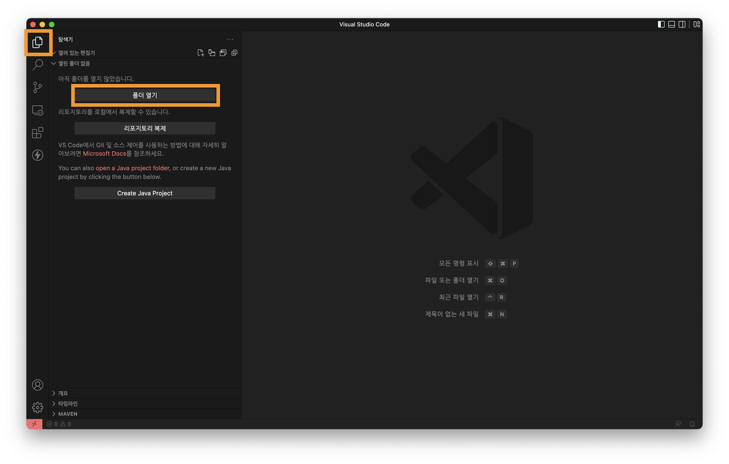Click the New Untitled File icon
The height and width of the screenshot is (464, 729).
coord(200,53)
